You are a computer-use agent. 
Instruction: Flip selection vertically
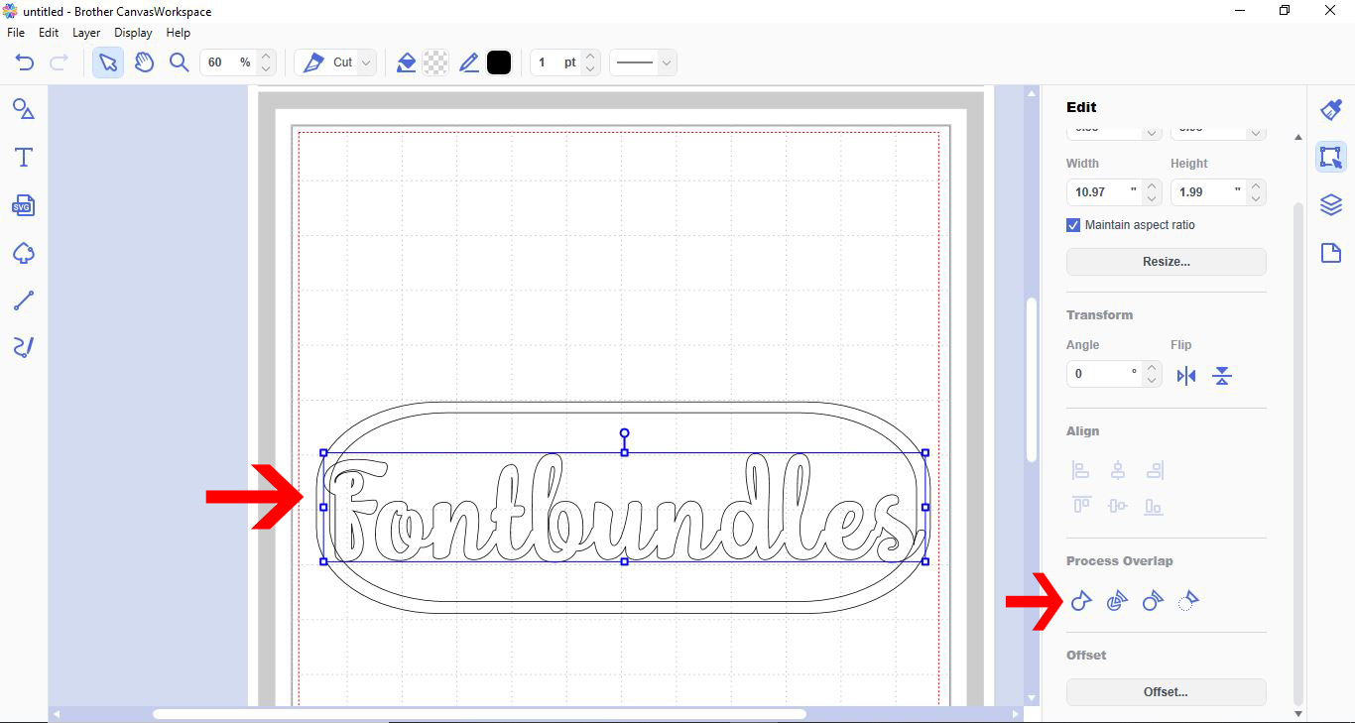pyautogui.click(x=1222, y=376)
